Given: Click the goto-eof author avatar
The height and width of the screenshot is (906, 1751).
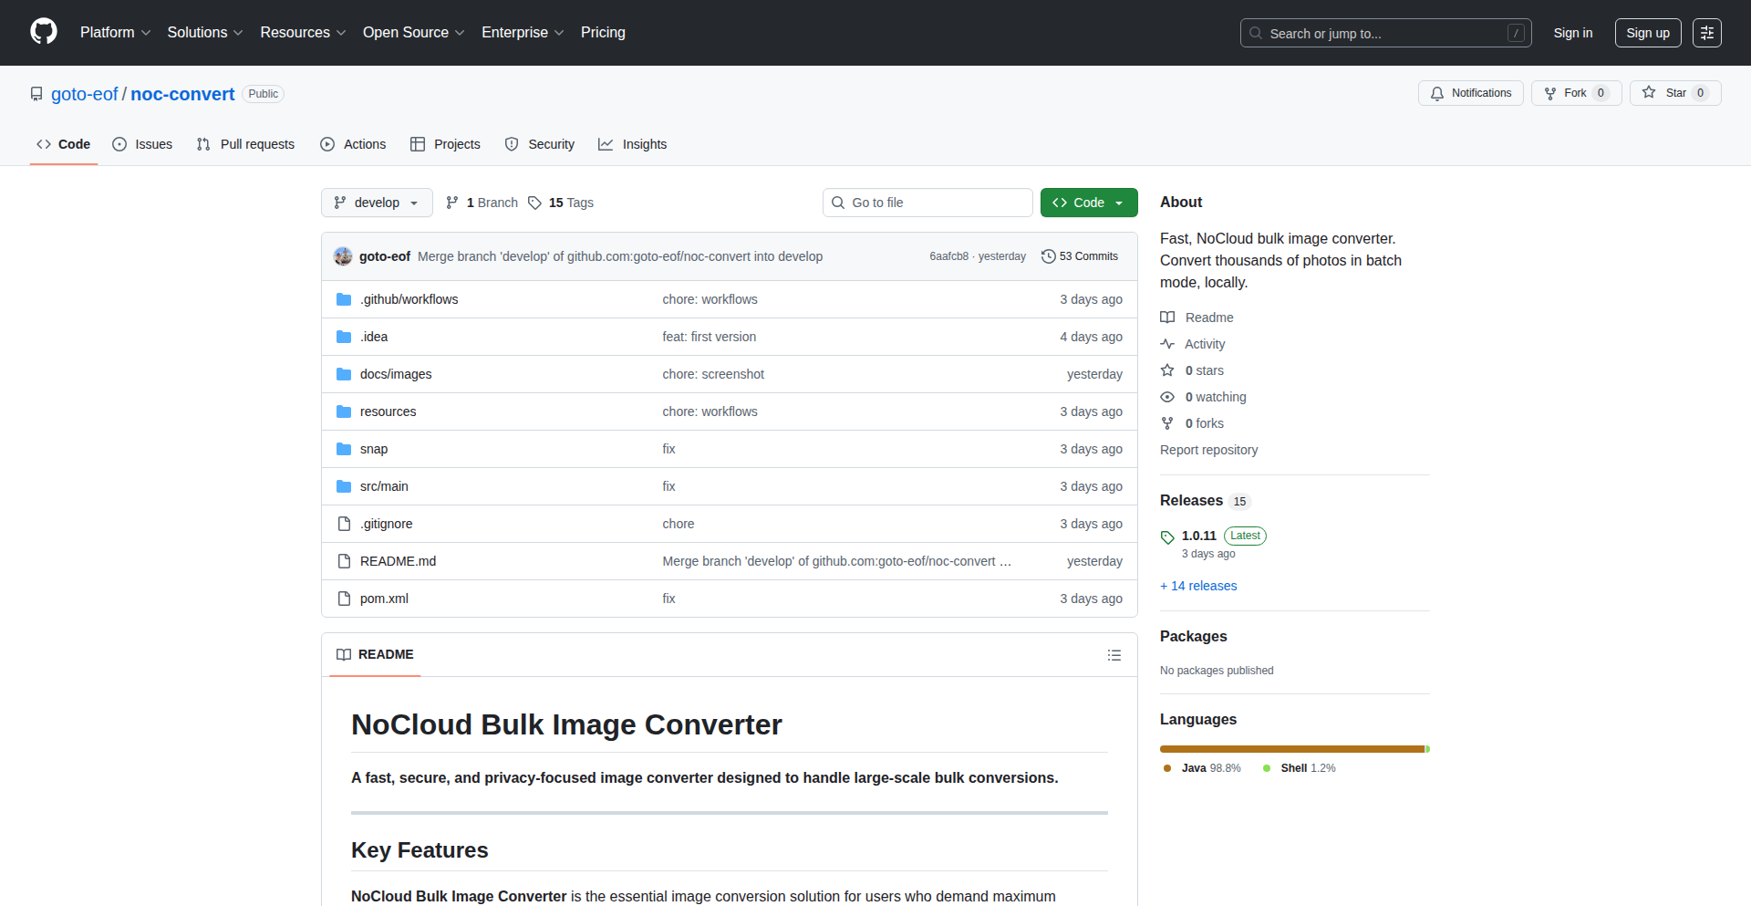Looking at the screenshot, I should click(x=343, y=256).
